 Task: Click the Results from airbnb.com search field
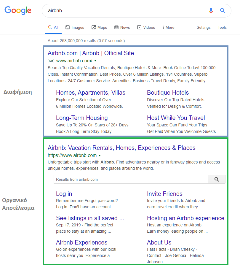tap(131, 179)
